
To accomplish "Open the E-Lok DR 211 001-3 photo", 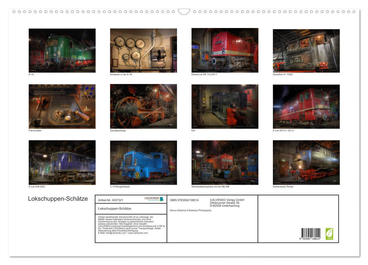I will [306, 106].
